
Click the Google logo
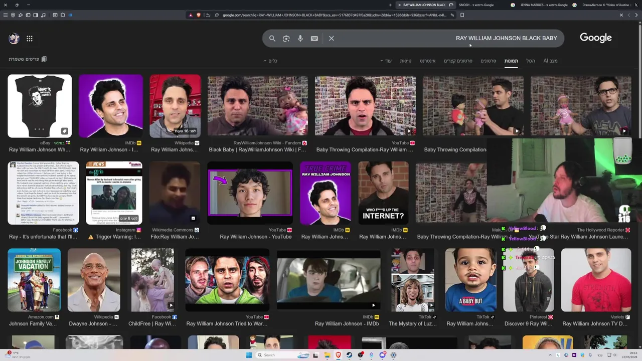596,38
